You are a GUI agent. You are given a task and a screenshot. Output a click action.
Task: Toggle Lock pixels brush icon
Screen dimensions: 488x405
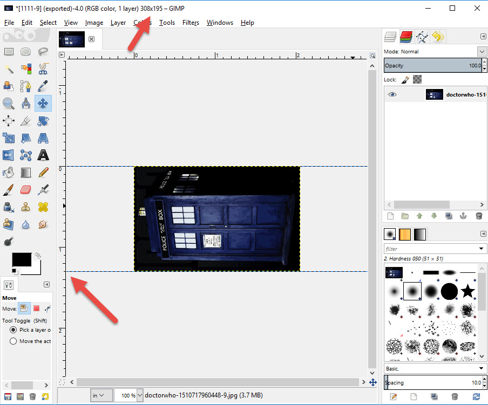tap(405, 80)
